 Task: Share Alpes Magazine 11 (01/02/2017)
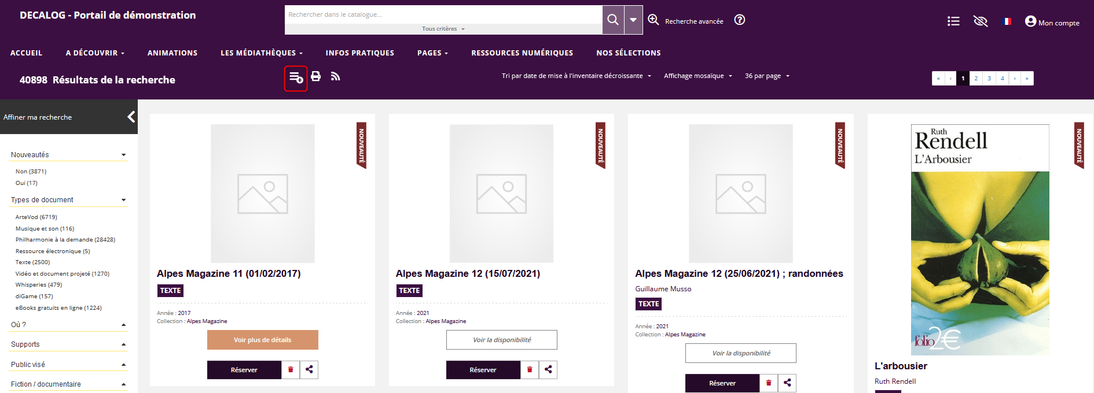(x=309, y=370)
